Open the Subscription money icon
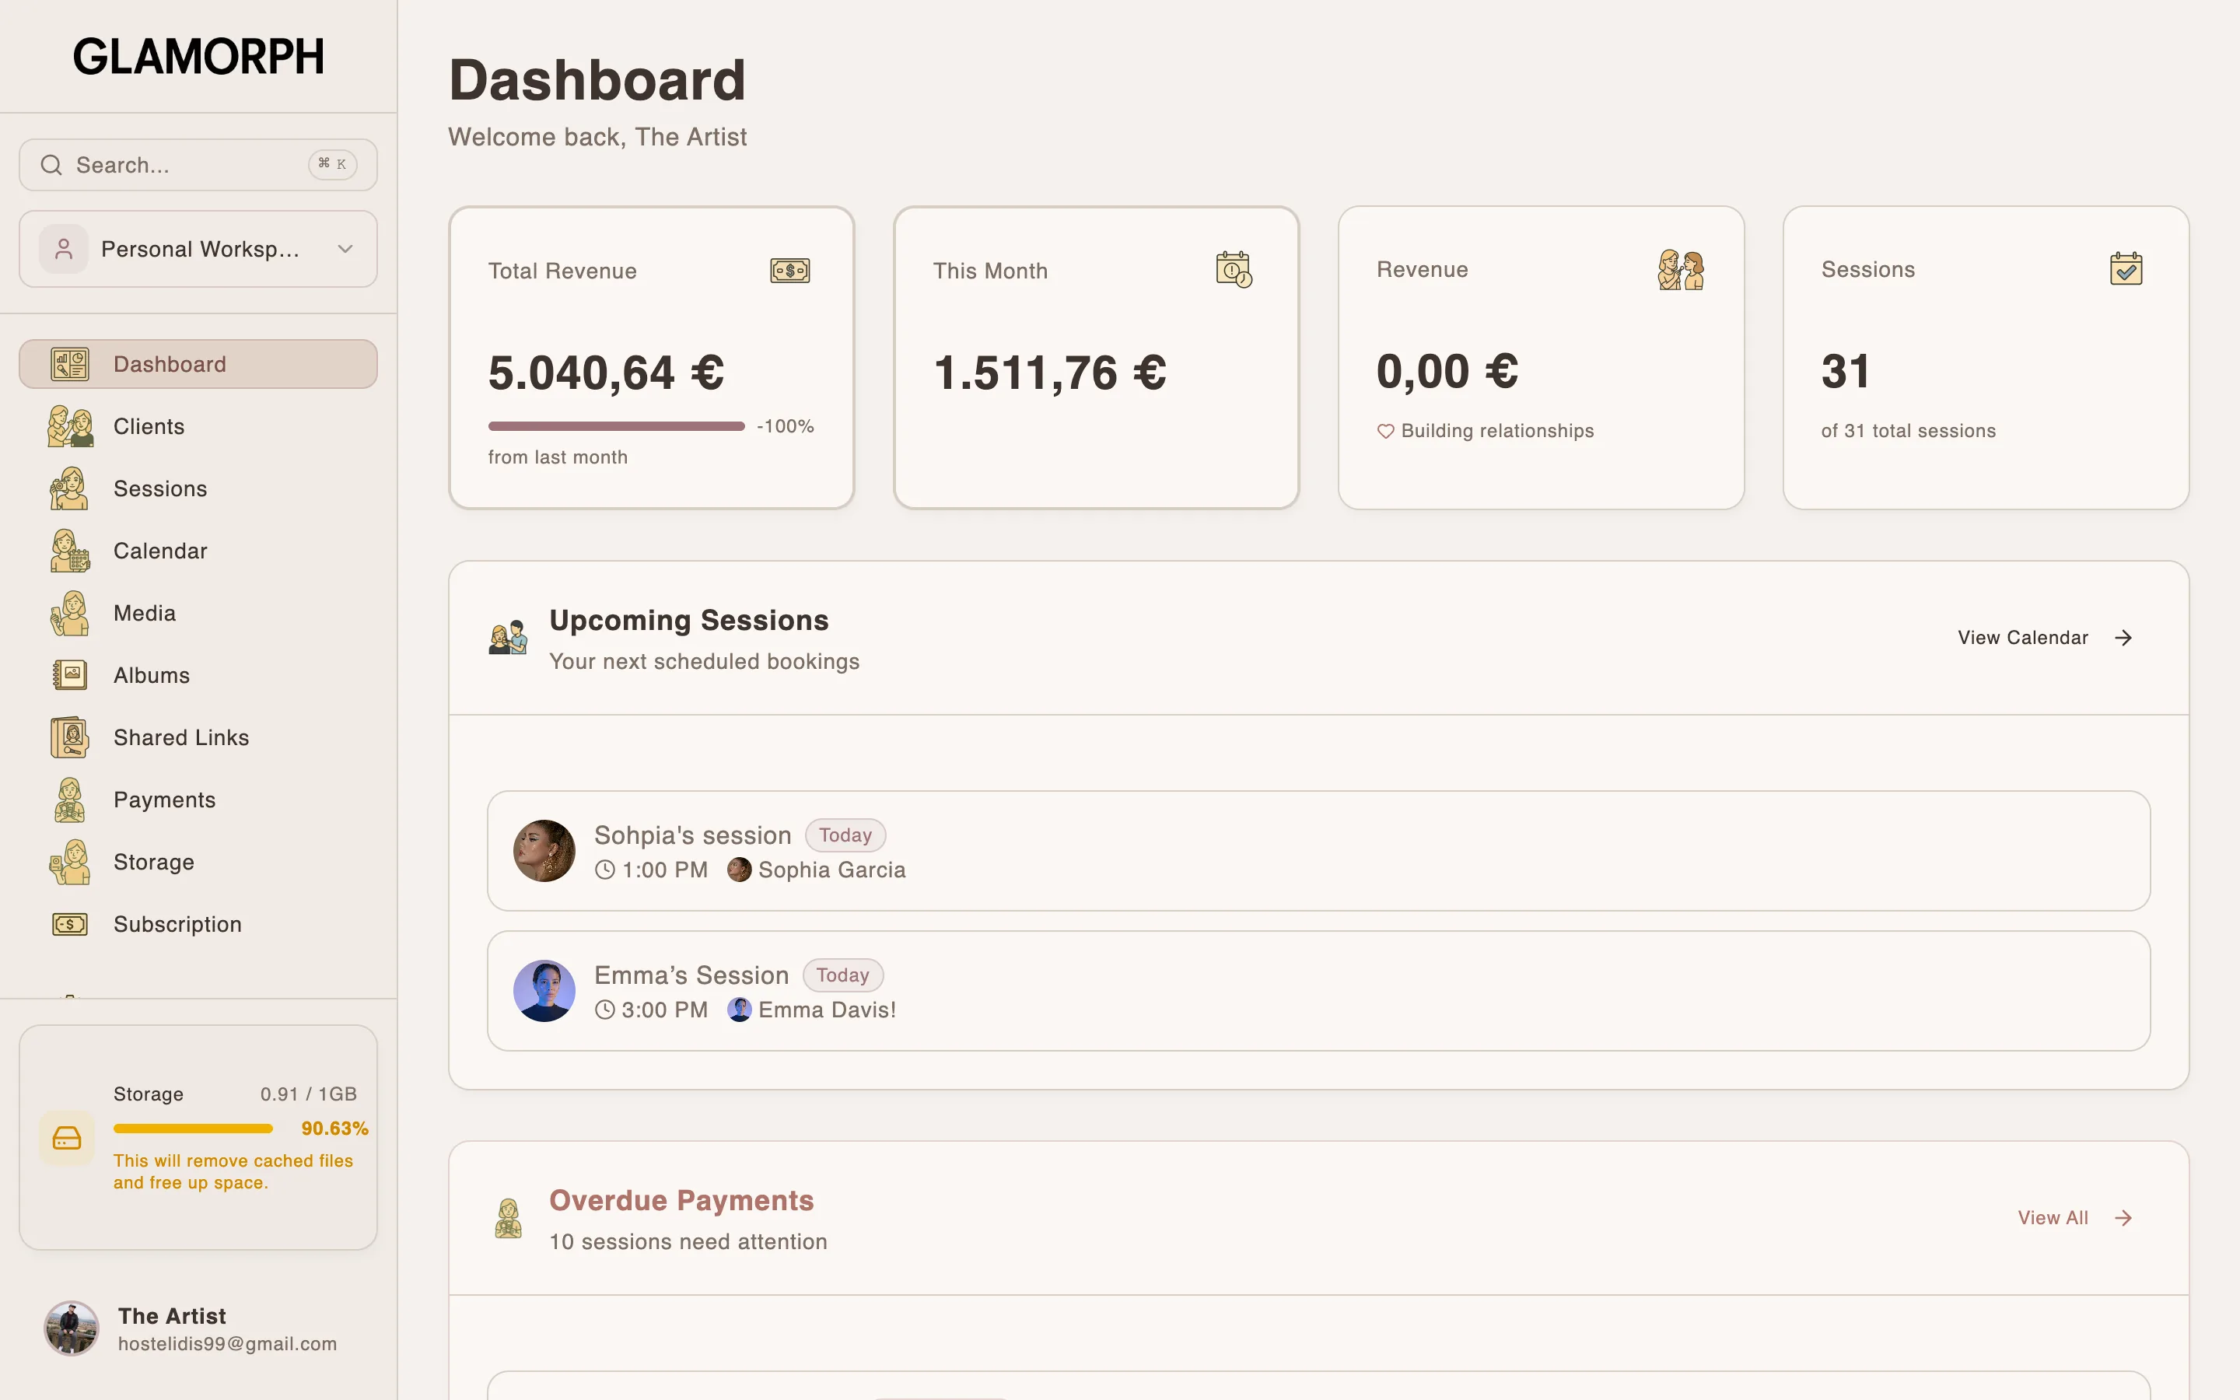Image resolution: width=2240 pixels, height=1400 pixels. [x=69, y=924]
